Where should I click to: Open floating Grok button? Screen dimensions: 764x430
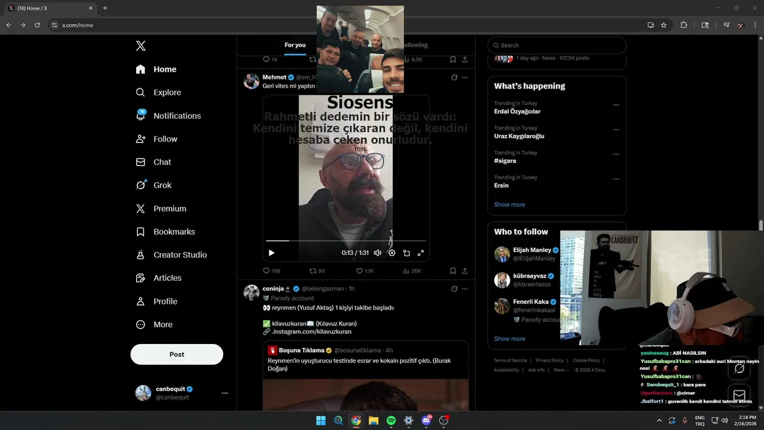coord(739,368)
